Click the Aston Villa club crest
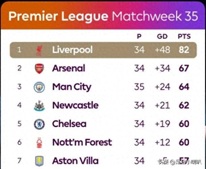The width and height of the screenshot is (206, 169). [39, 160]
